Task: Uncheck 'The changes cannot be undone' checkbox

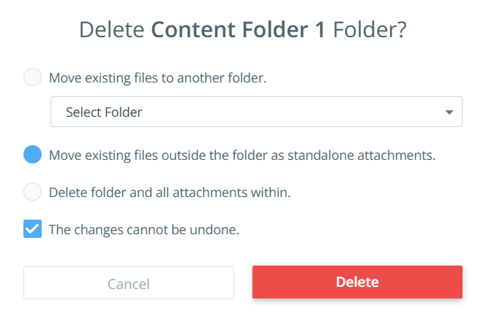Action: click(x=33, y=230)
